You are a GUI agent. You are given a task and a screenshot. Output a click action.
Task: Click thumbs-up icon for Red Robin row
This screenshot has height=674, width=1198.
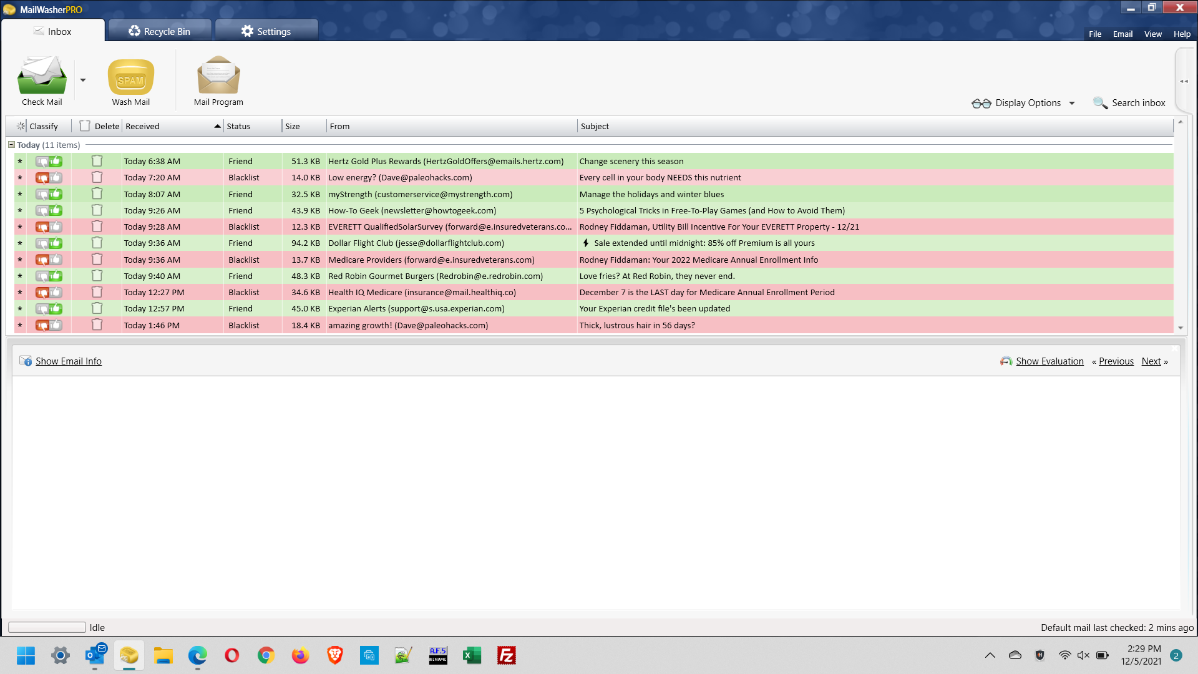point(56,276)
